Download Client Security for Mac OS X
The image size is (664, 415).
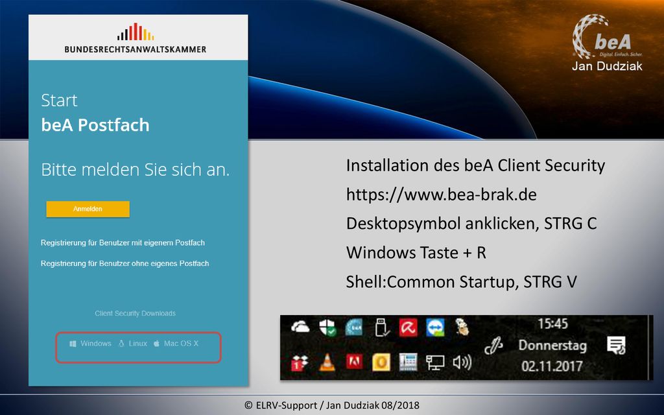point(176,344)
